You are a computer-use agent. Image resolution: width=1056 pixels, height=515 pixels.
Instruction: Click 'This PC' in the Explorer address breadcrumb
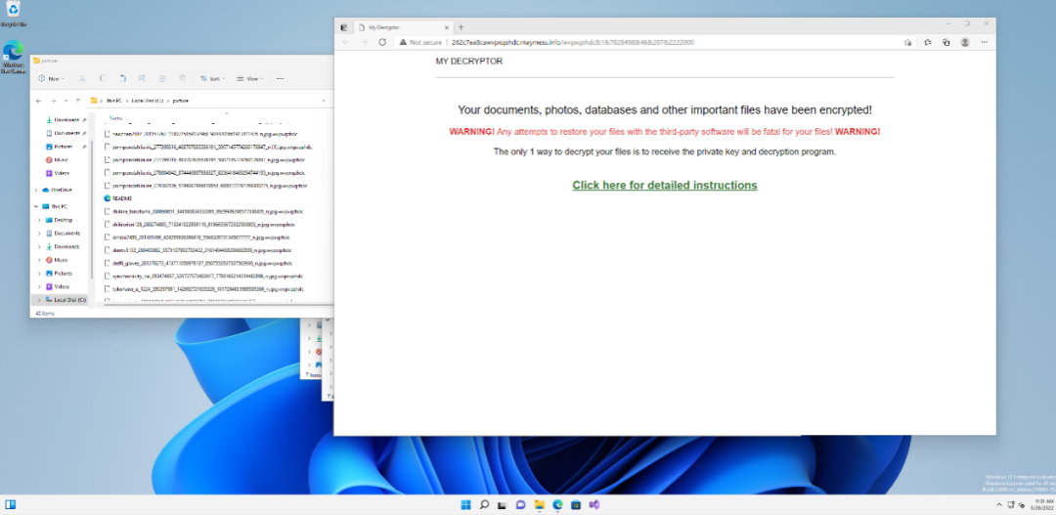tap(113, 101)
